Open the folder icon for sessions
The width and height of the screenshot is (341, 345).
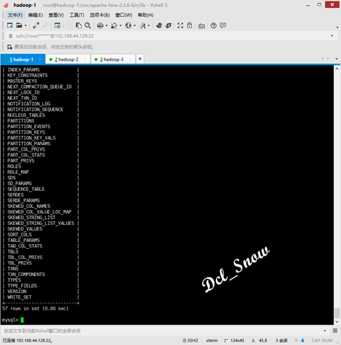click(19, 25)
